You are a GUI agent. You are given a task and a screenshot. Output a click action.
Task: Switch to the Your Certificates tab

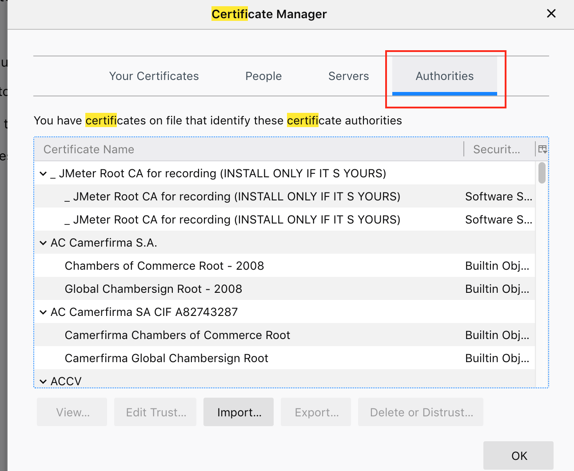(x=154, y=76)
